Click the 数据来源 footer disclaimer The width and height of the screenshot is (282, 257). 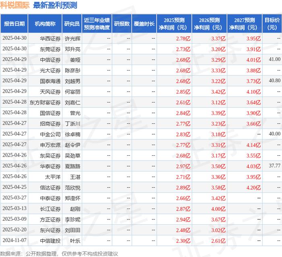[59, 254]
